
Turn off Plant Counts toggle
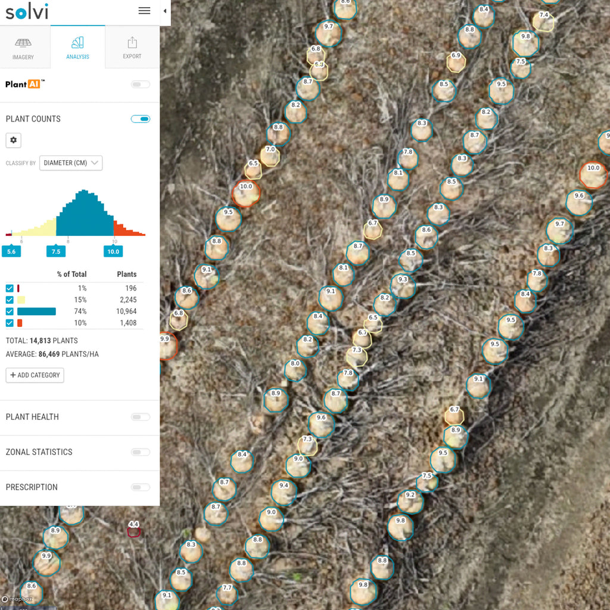click(141, 119)
